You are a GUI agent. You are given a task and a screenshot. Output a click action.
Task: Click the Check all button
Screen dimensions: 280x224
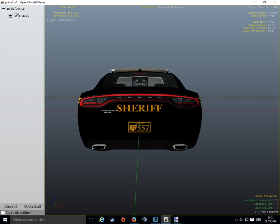[x=11, y=206]
